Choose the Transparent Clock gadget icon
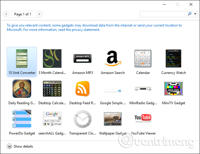 [x=83, y=119]
